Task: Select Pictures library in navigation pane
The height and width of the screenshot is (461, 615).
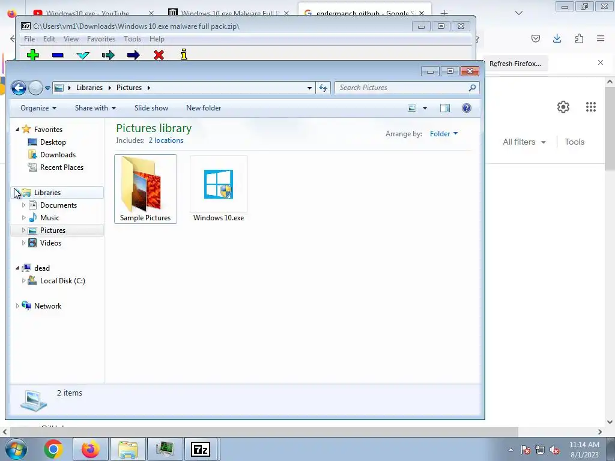Action: coord(53,230)
